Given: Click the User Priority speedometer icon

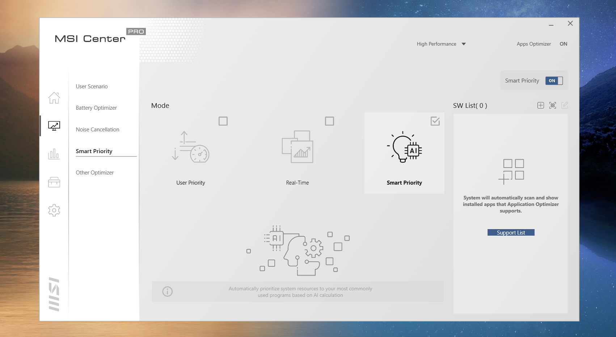Looking at the screenshot, I should [x=191, y=147].
